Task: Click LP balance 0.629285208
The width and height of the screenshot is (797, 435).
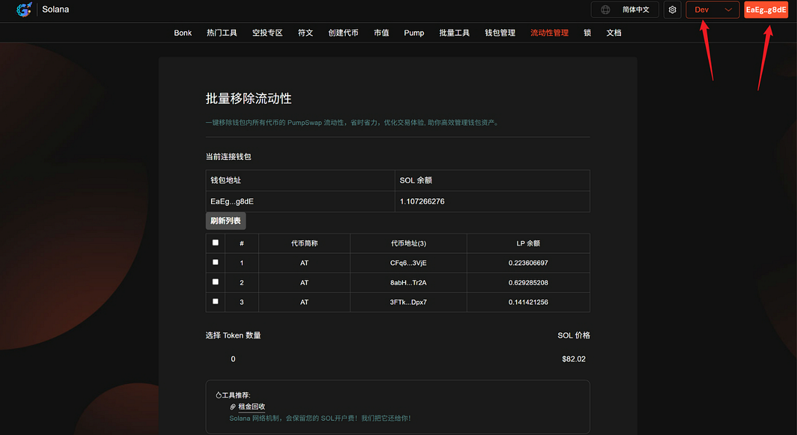Action: click(528, 283)
